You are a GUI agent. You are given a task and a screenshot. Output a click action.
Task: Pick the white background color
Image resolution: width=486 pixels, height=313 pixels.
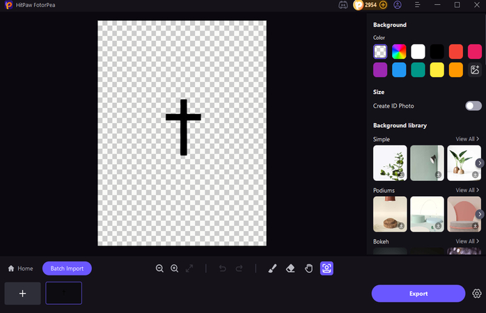[x=418, y=51]
